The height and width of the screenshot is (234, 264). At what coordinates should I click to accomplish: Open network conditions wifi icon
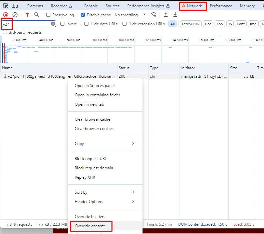tap(154, 15)
